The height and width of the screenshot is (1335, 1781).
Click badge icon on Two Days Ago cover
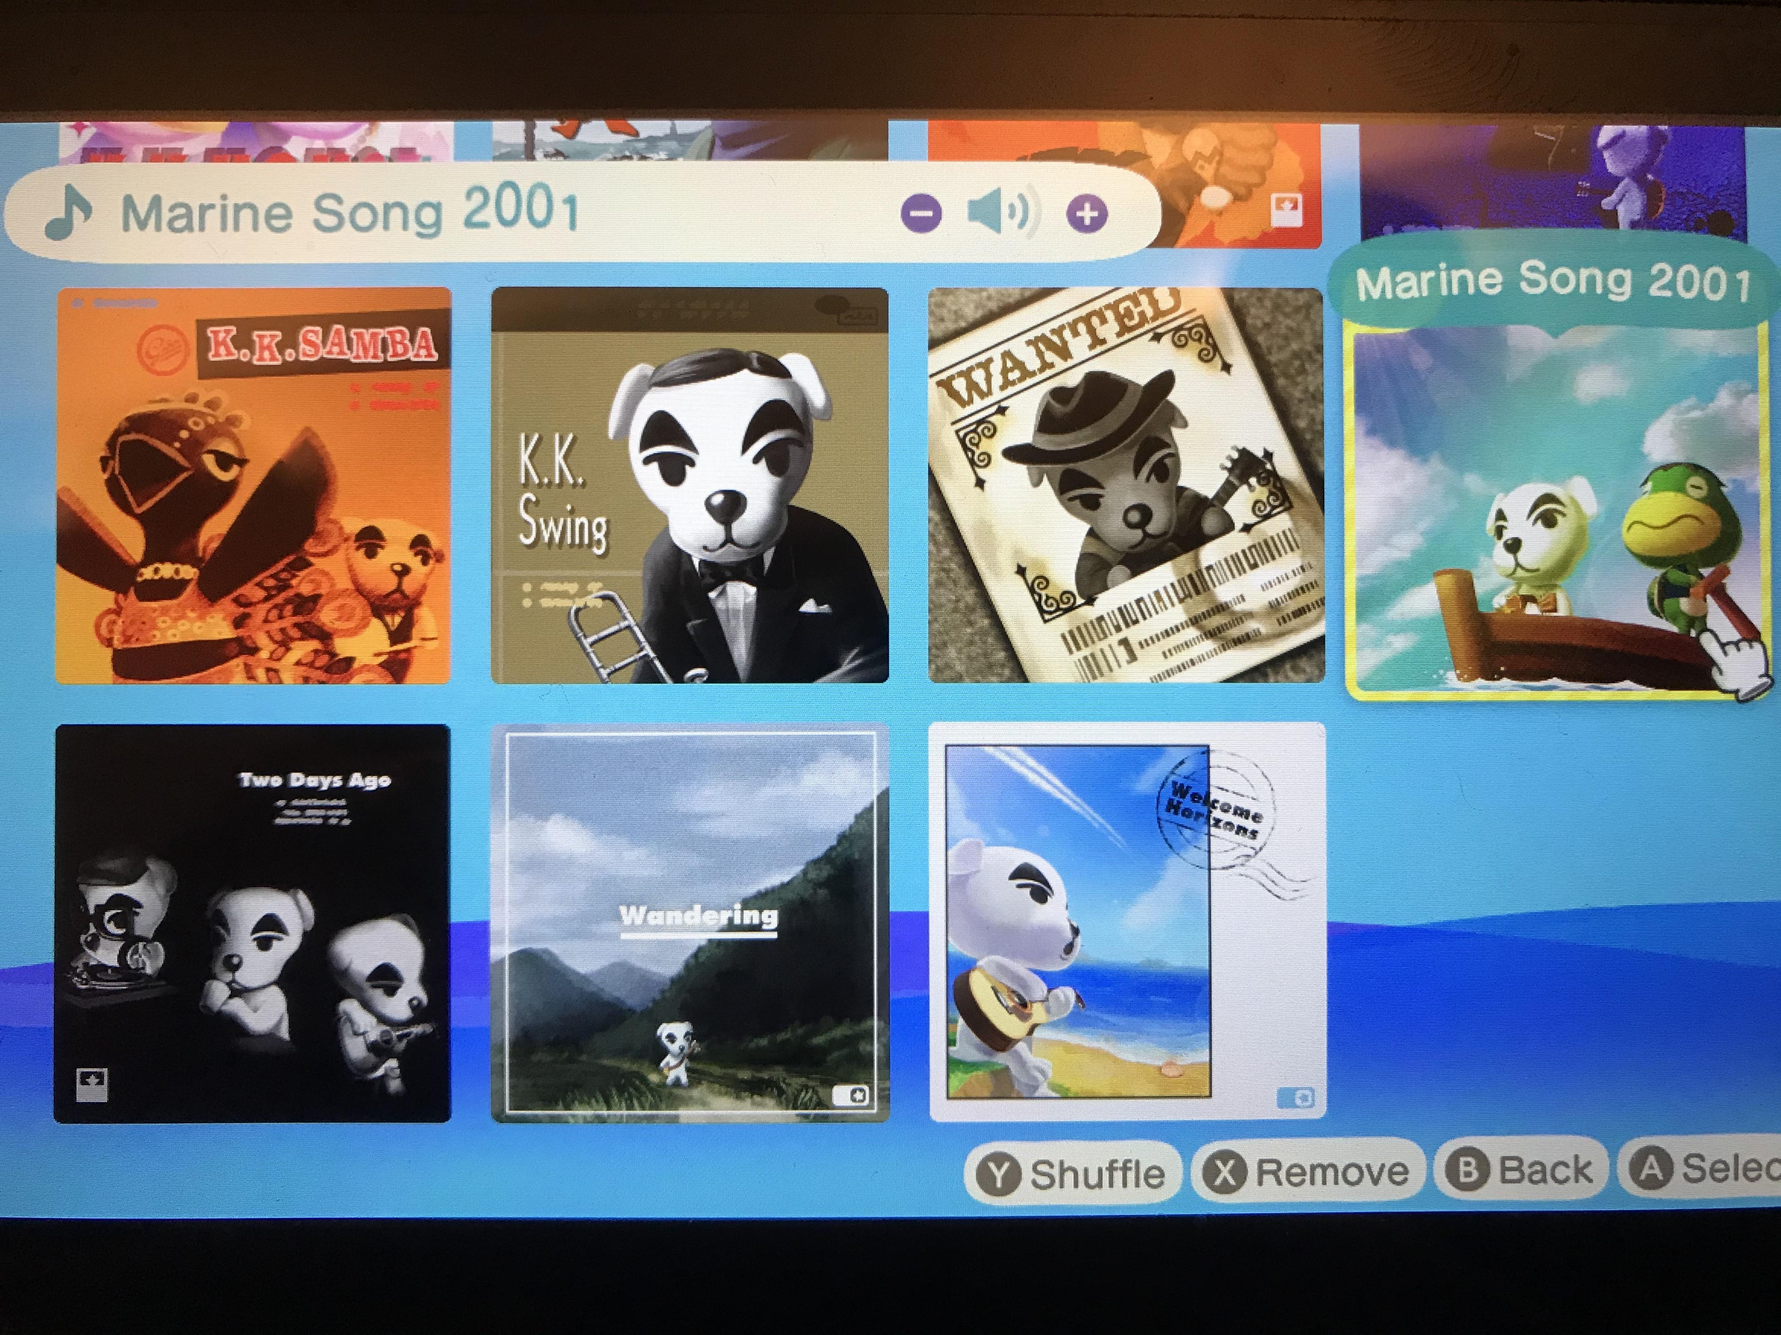93,1086
